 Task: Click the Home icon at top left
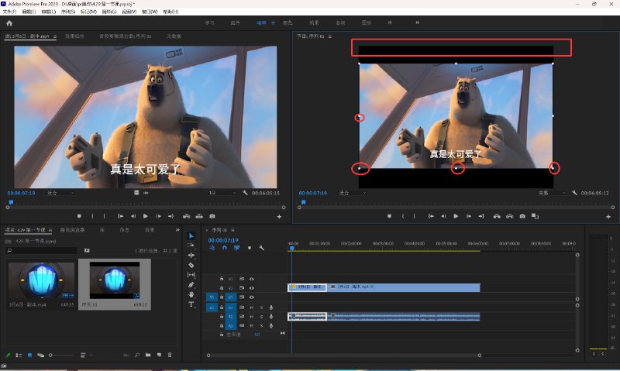pyautogui.click(x=9, y=23)
